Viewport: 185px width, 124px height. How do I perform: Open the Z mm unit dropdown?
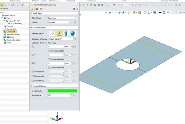click(68, 63)
